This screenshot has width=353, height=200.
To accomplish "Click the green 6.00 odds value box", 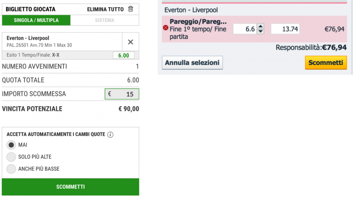I will click(x=124, y=55).
